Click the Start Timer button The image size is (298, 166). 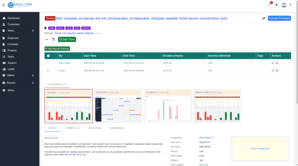tap(67, 39)
